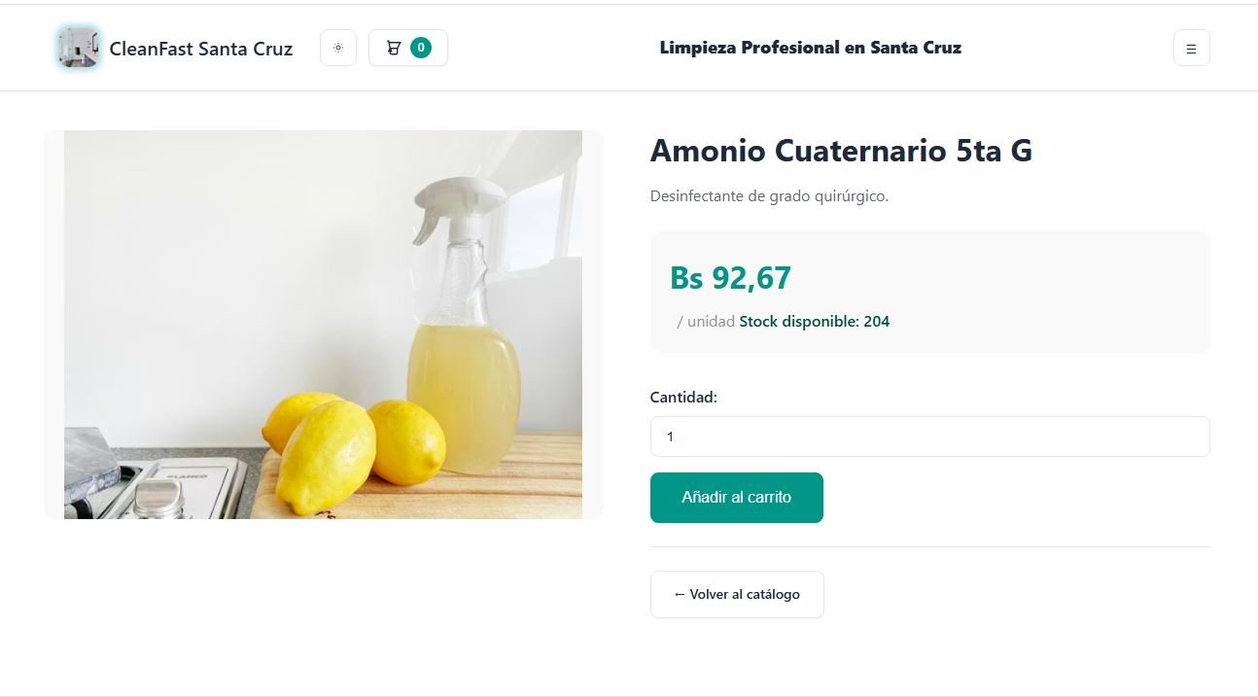Click the Limpieza Profesional en Santa Cruz heading

coord(810,48)
